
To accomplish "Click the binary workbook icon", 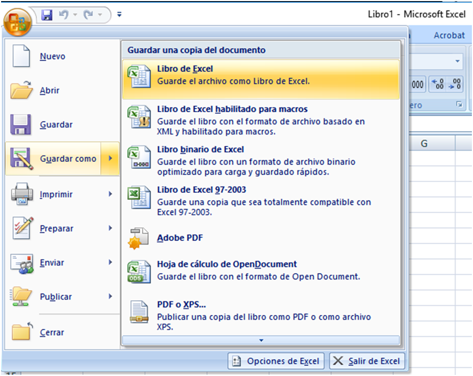I will 139,157.
